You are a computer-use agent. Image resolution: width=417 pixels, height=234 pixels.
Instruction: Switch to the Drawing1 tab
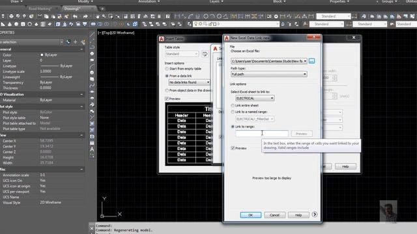(72, 8)
